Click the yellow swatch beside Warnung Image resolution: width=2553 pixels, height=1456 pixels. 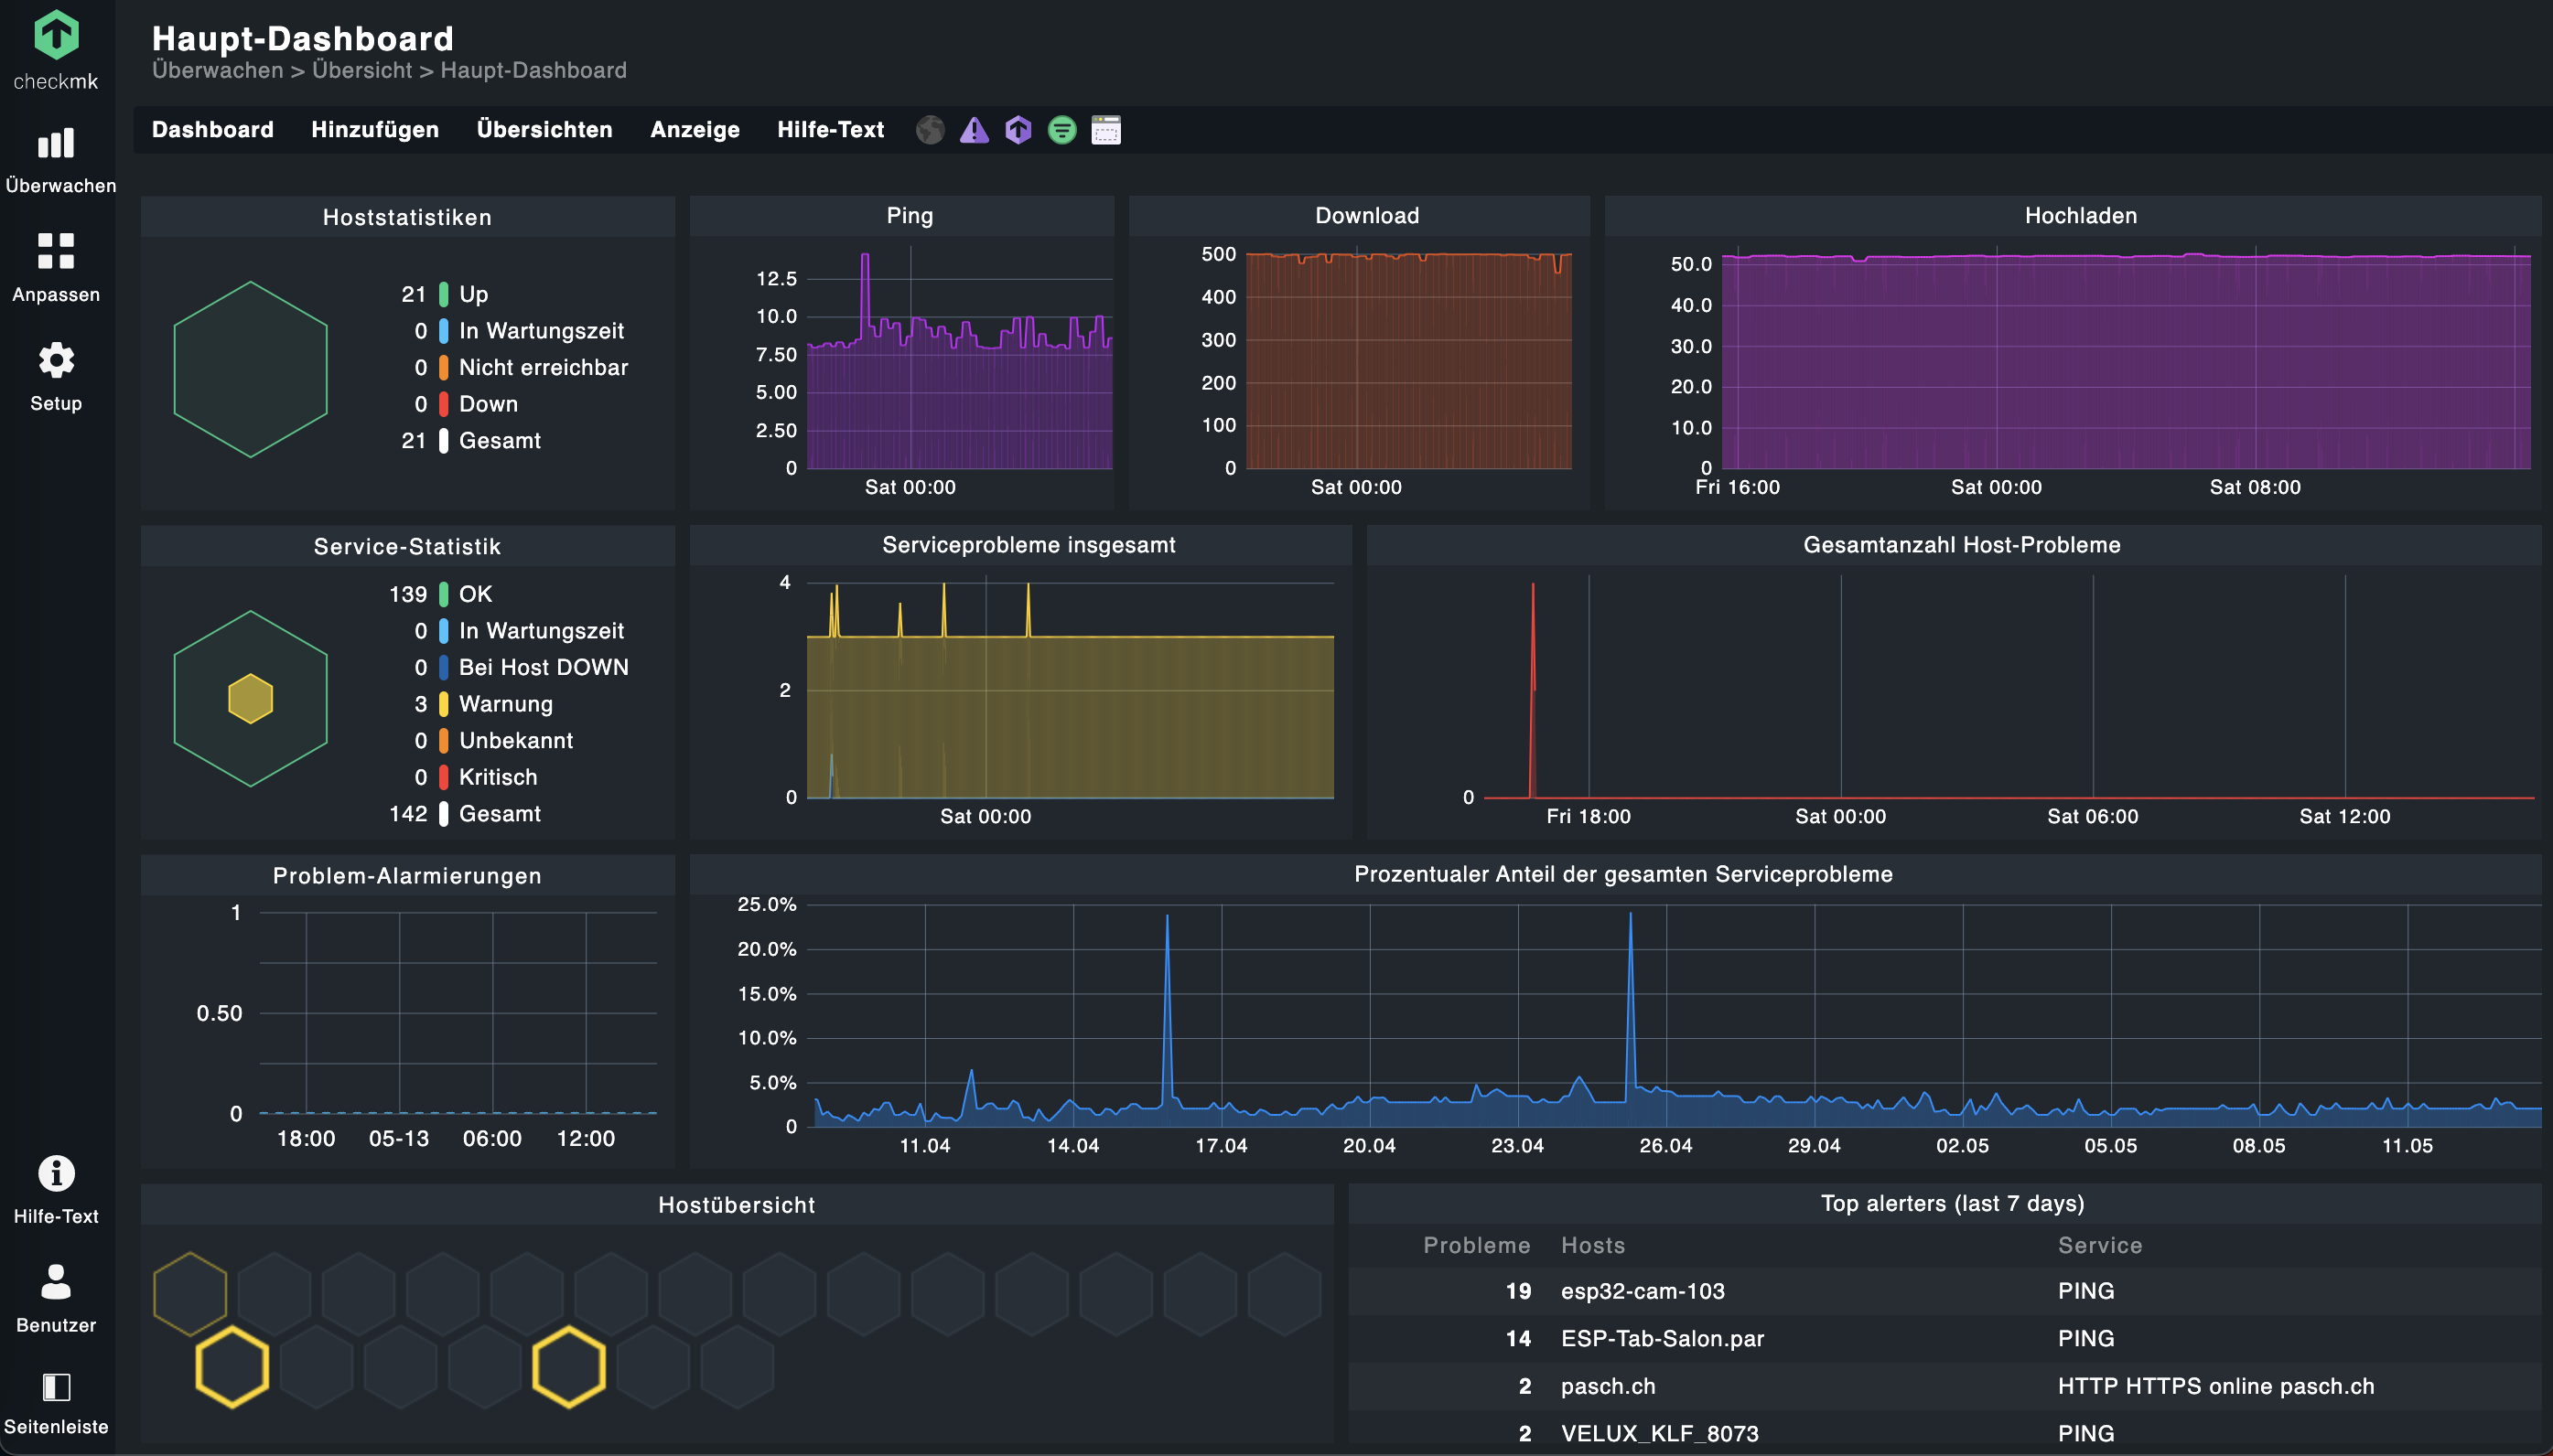(443, 704)
